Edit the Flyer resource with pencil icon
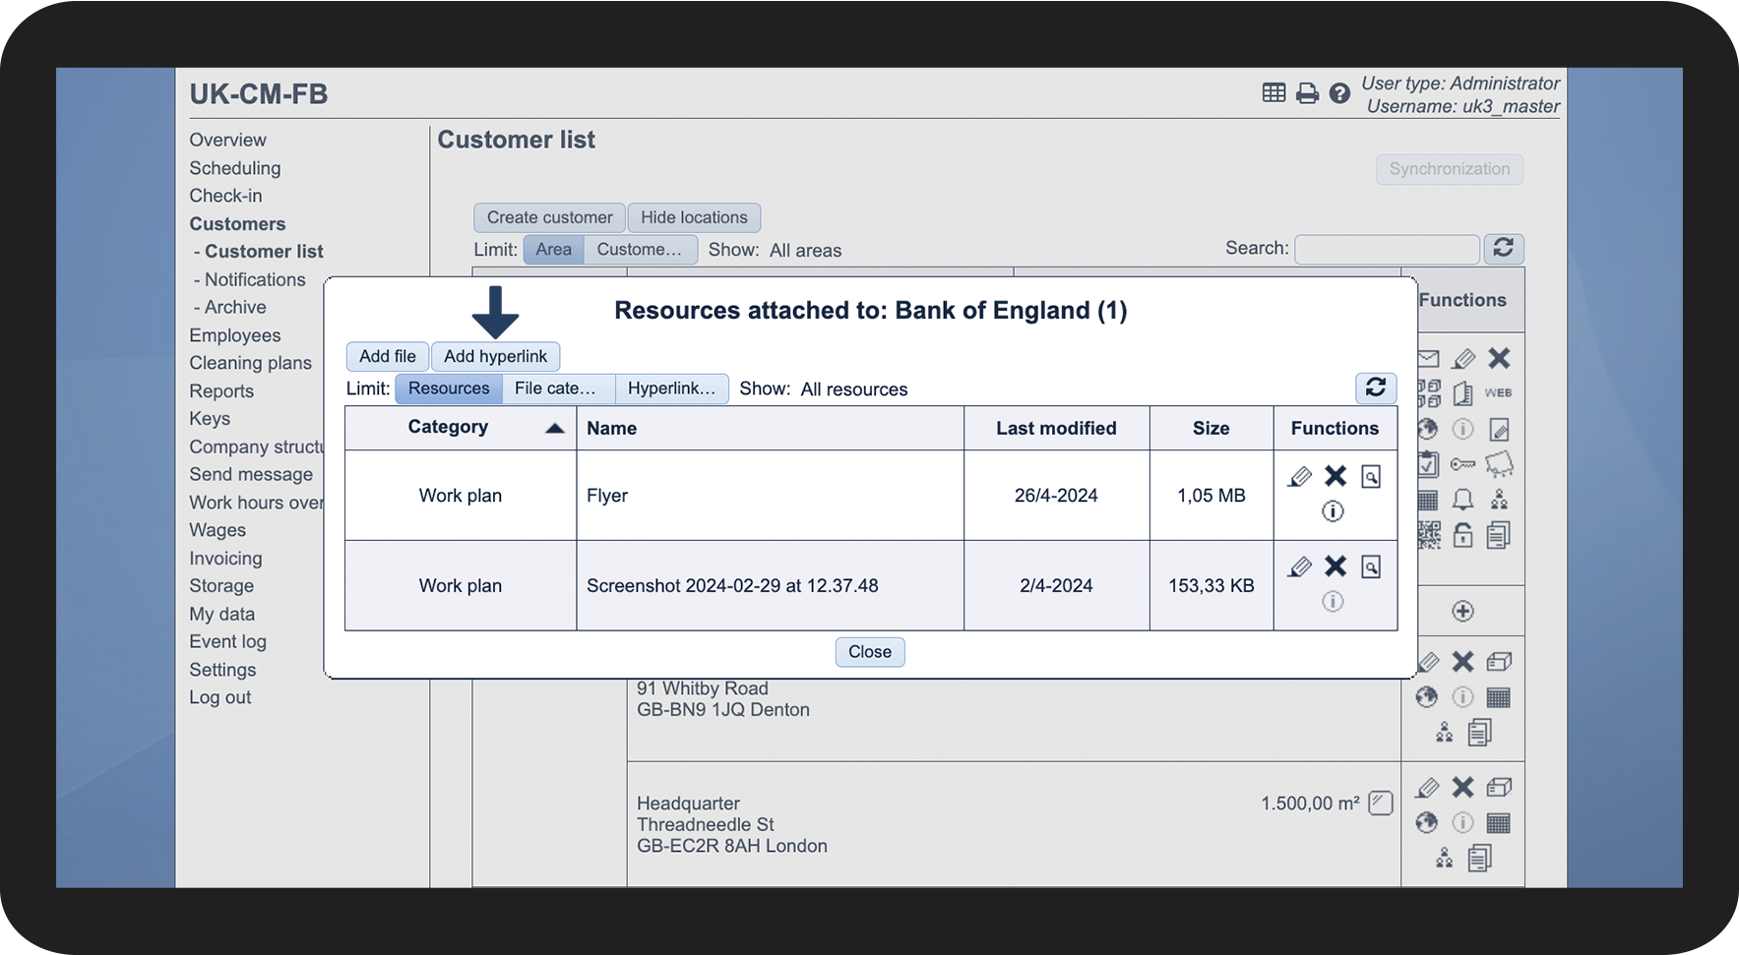The width and height of the screenshot is (1739, 955). (1299, 477)
